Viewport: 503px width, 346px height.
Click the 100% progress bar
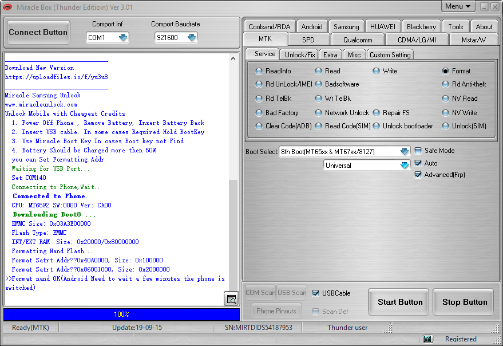(x=121, y=314)
